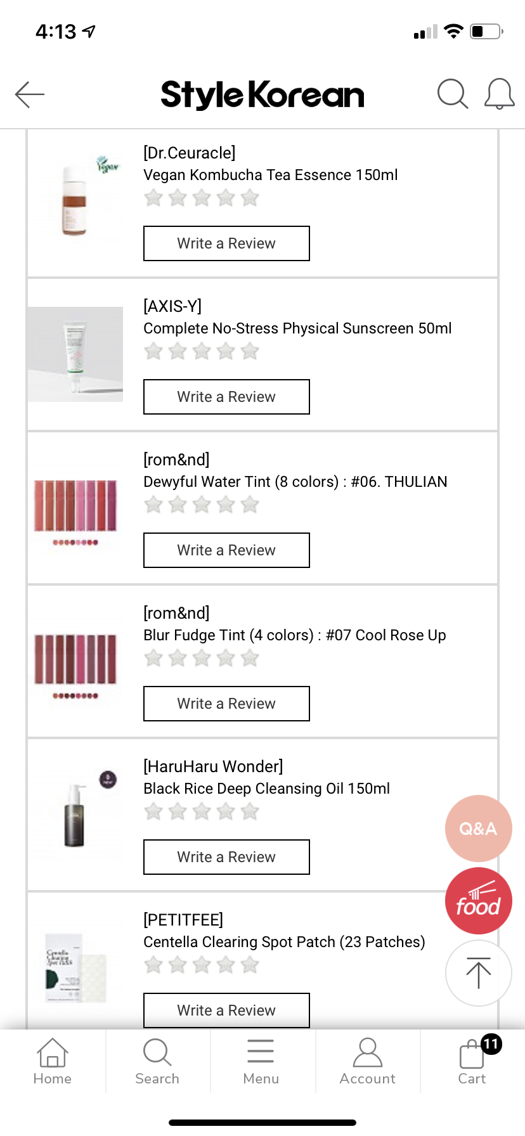The height and width of the screenshot is (1136, 525).
Task: Write a review for Dewyful Water Tint
Action: coord(226,550)
